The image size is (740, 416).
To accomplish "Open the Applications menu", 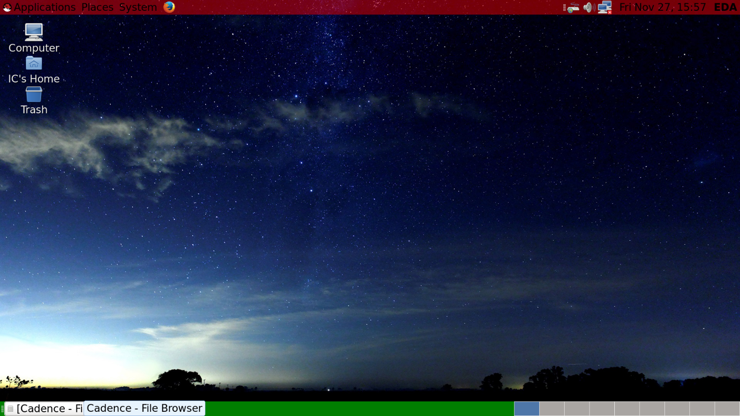I will pyautogui.click(x=45, y=7).
